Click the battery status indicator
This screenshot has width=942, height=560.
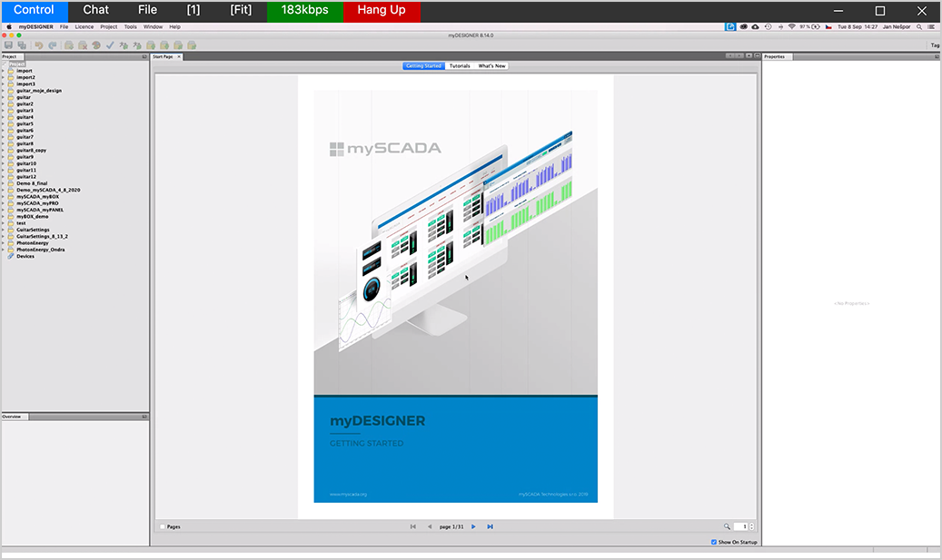pos(810,27)
